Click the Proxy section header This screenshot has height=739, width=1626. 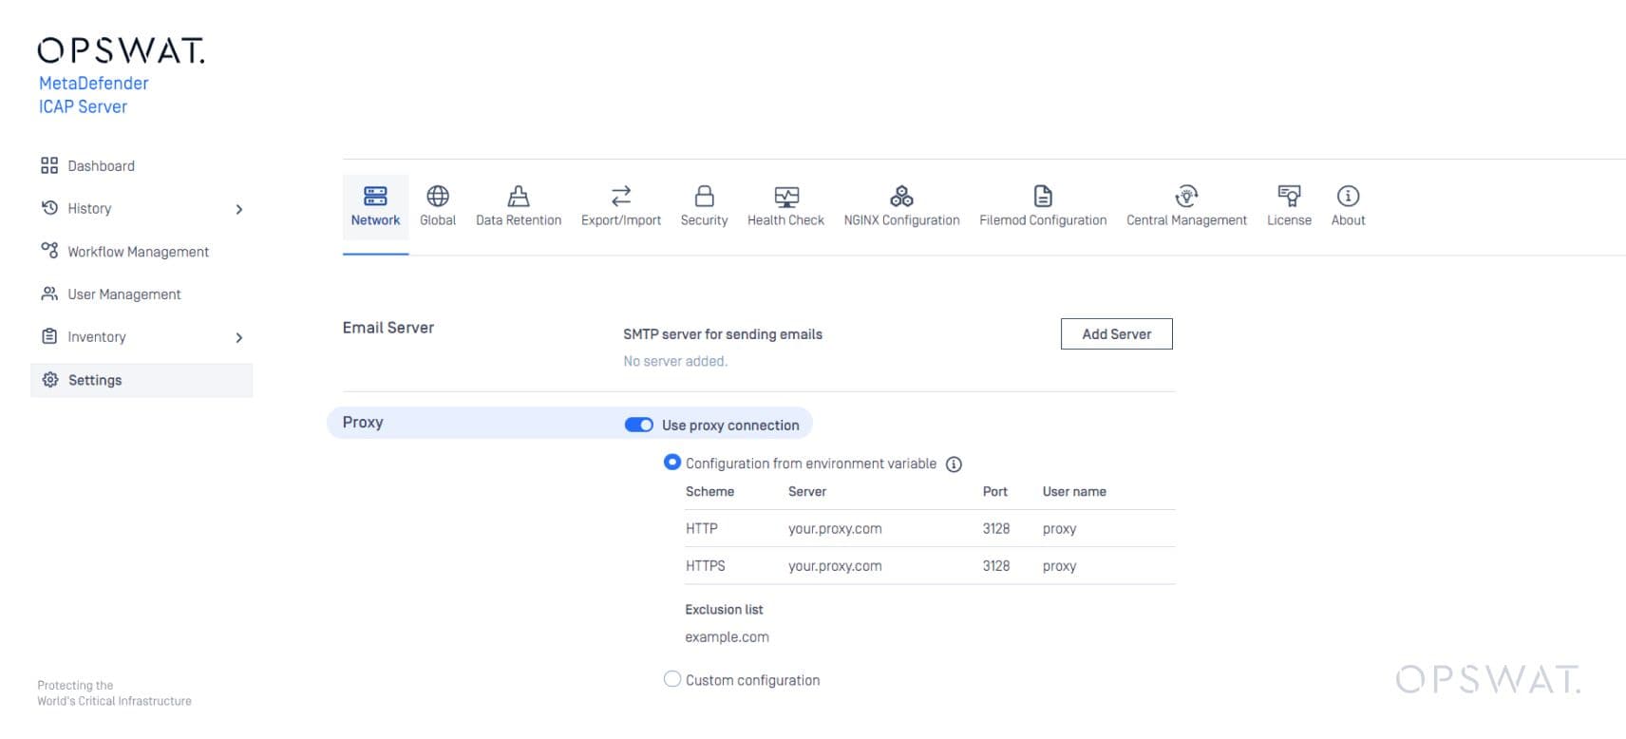tap(363, 423)
